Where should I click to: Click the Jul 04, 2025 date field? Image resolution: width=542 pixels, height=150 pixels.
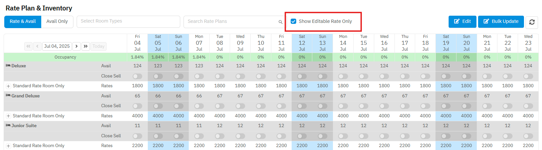click(x=57, y=46)
